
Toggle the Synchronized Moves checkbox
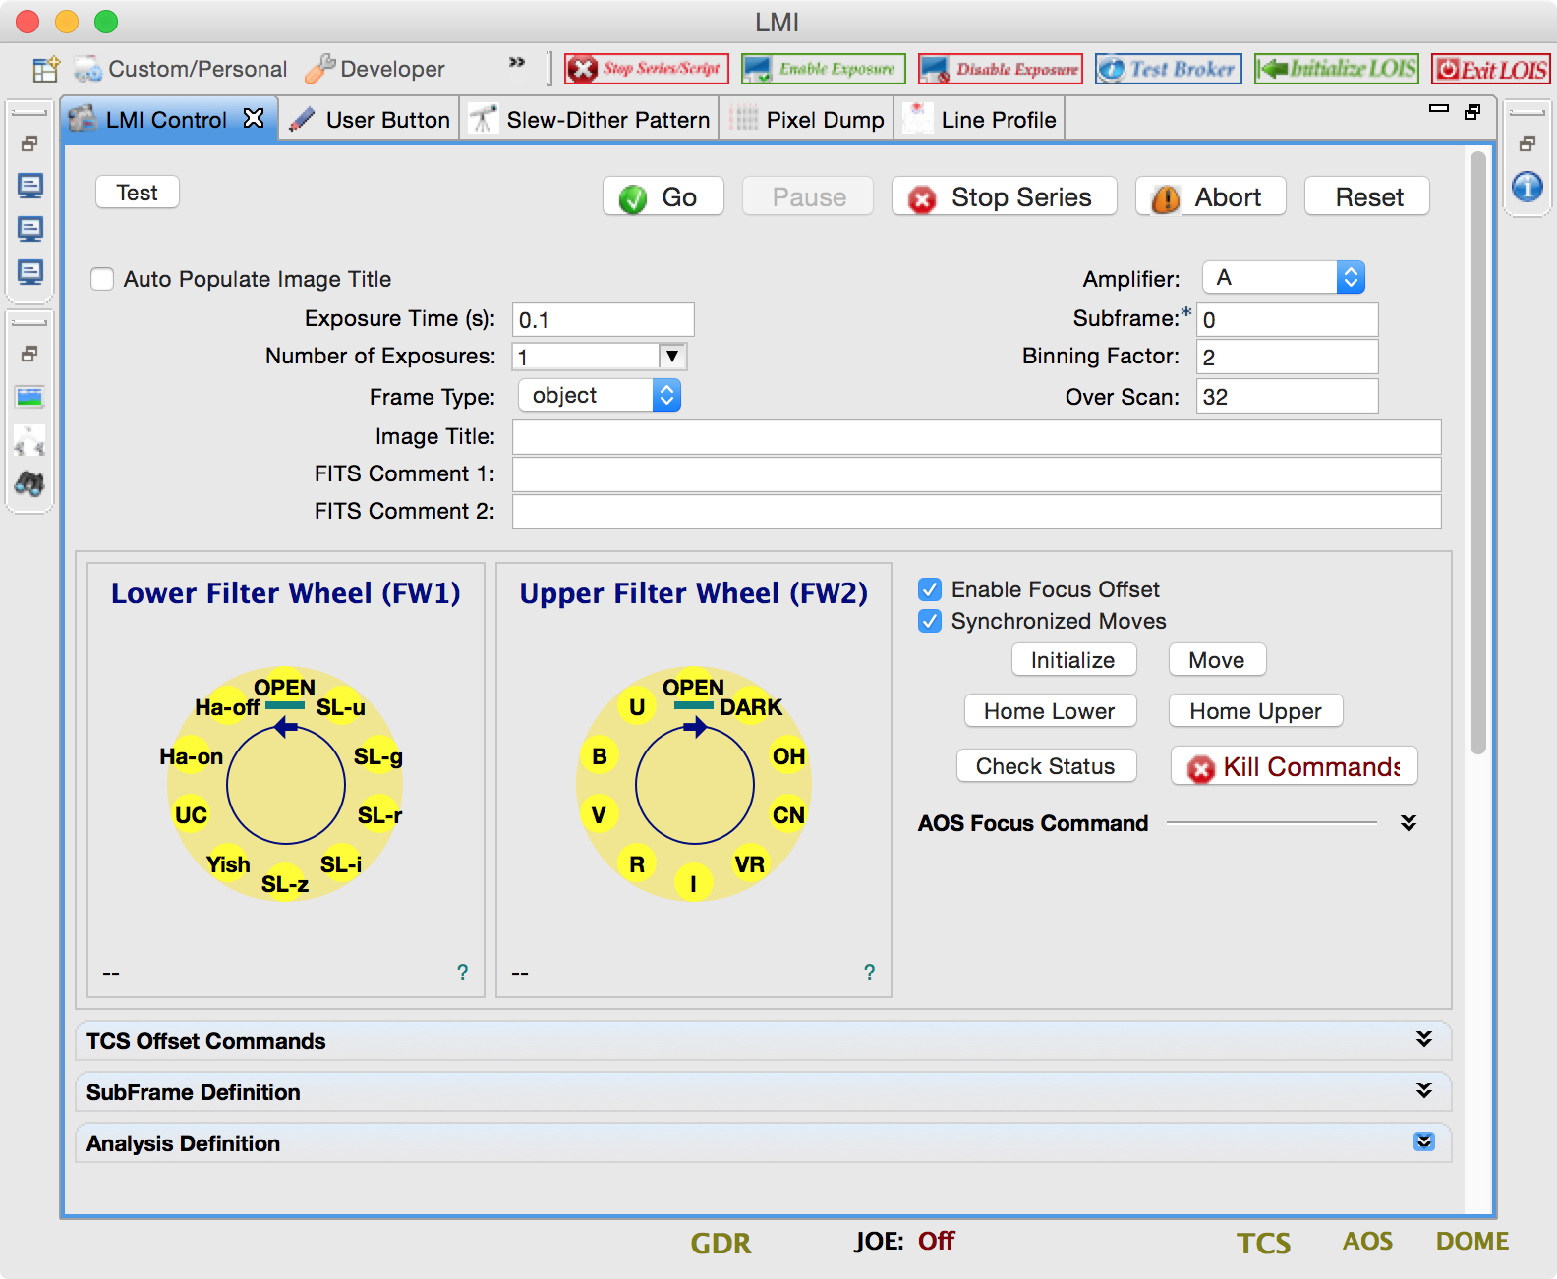[x=929, y=621]
